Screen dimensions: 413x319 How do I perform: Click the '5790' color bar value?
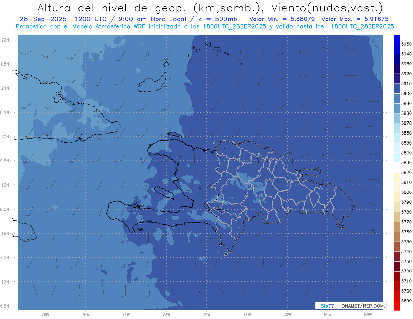406,202
